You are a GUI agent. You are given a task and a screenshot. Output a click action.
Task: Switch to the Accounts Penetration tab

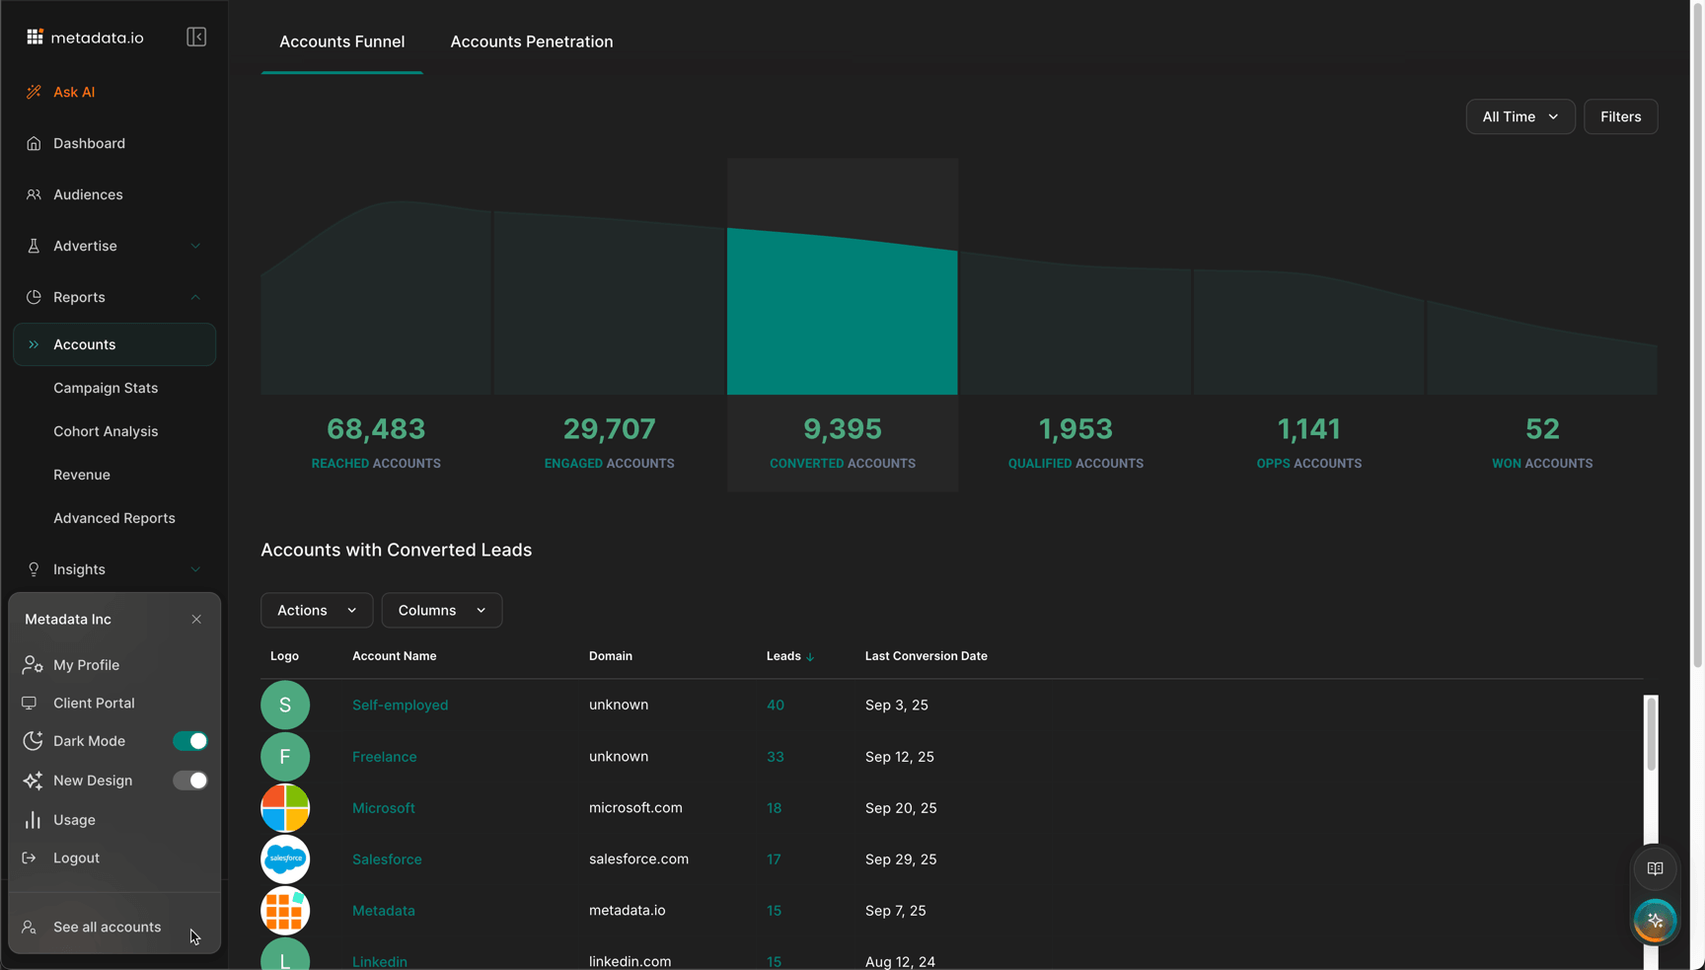(x=531, y=41)
